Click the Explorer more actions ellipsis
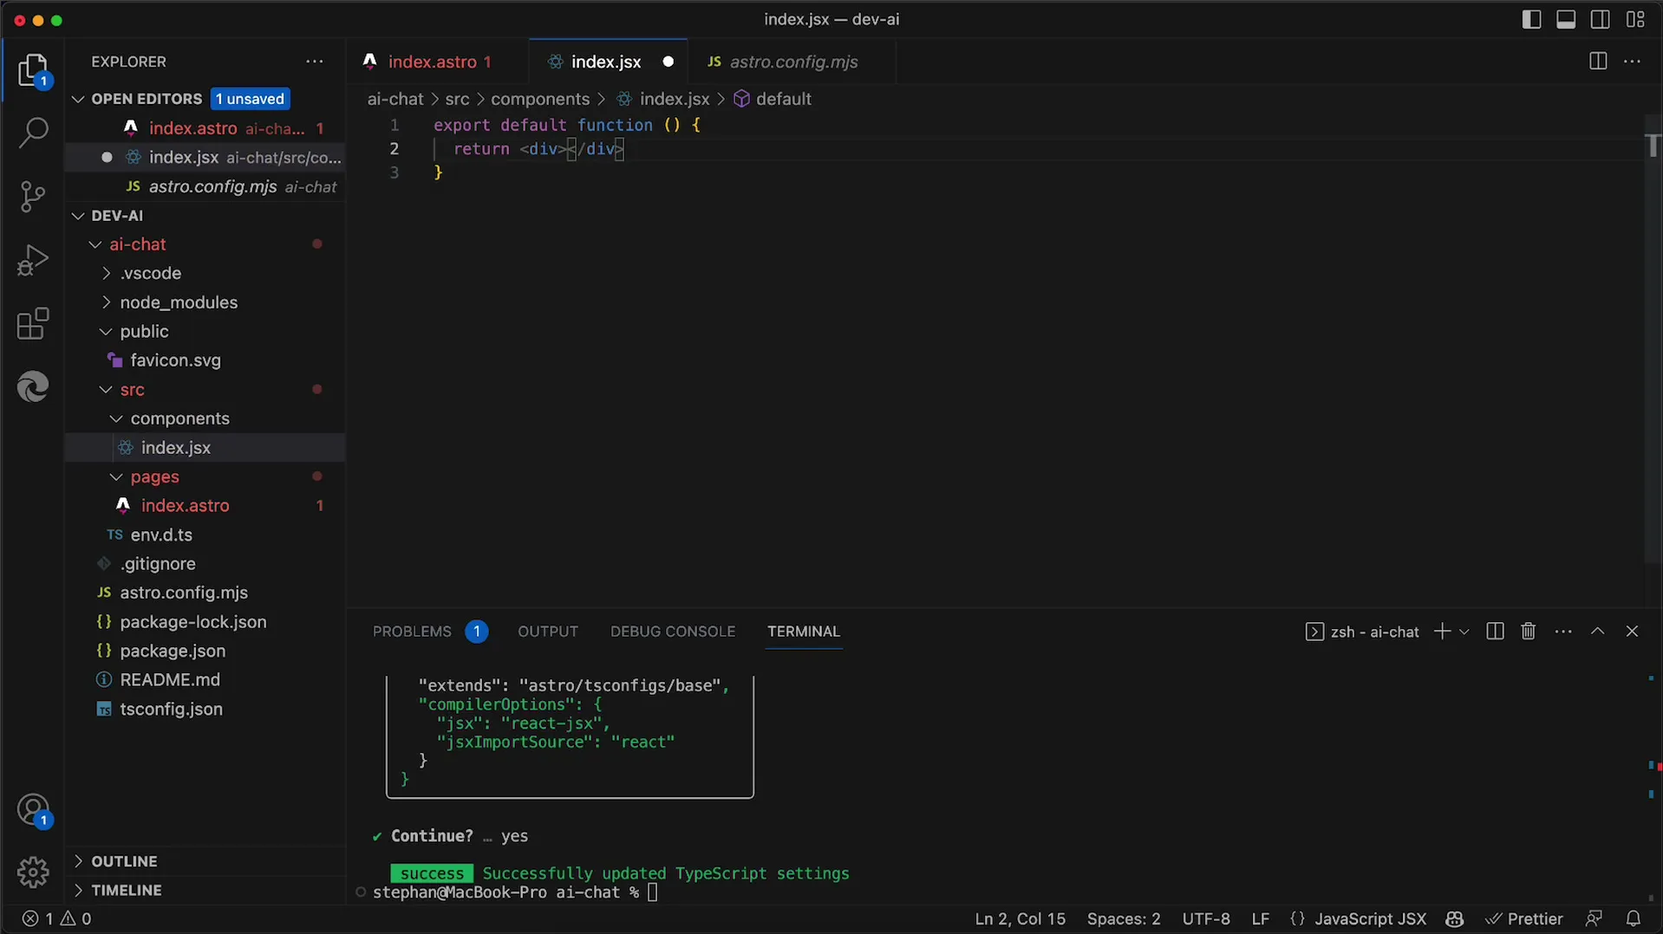The height and width of the screenshot is (934, 1663). pyautogui.click(x=314, y=62)
